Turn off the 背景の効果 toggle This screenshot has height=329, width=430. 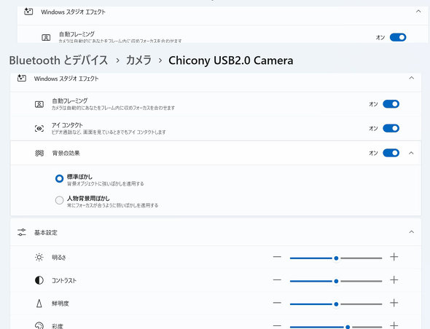pyautogui.click(x=391, y=153)
